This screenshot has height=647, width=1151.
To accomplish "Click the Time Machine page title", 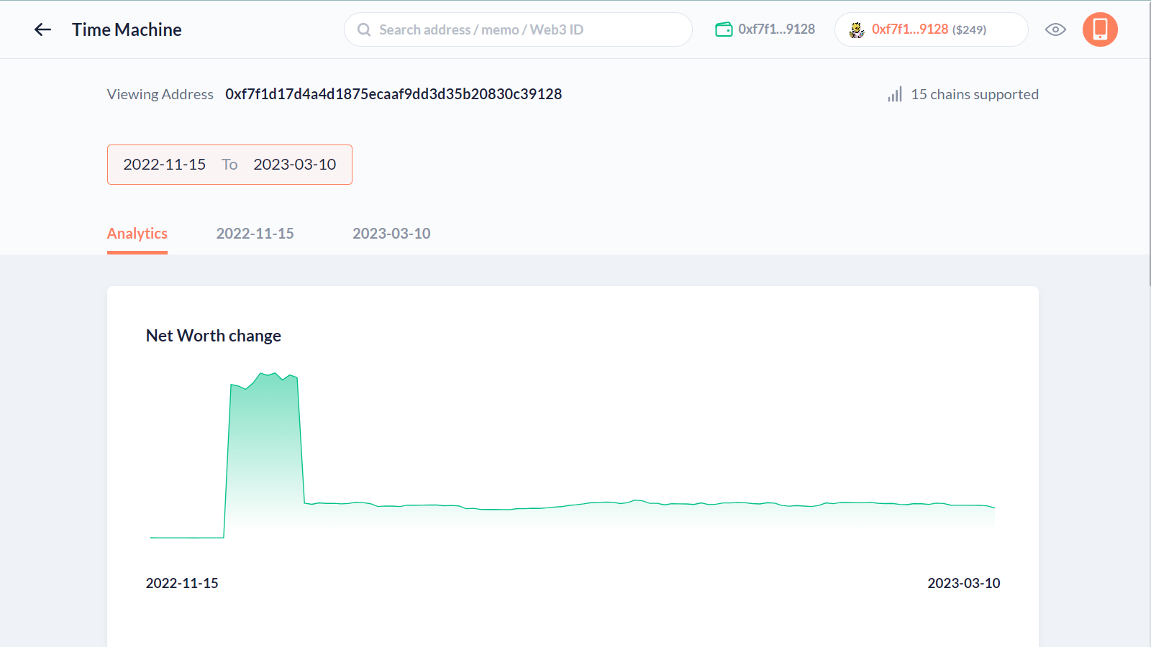I will [127, 29].
